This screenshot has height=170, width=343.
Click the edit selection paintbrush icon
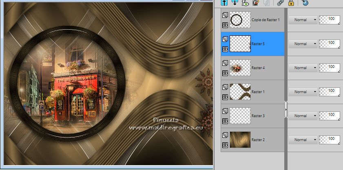point(256,3)
